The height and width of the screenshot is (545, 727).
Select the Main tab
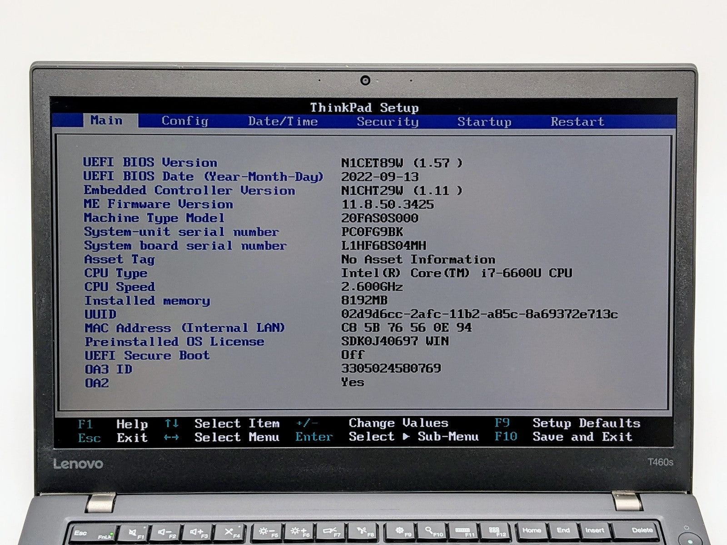(107, 120)
